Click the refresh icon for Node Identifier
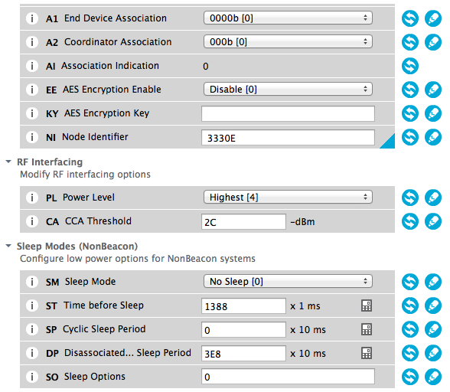Viewport: 450px width, 392px height. (x=410, y=137)
